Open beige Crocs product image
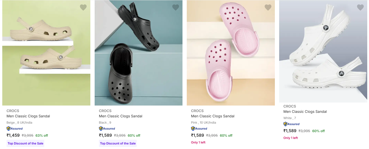This screenshot has width=369, height=149. point(46,53)
